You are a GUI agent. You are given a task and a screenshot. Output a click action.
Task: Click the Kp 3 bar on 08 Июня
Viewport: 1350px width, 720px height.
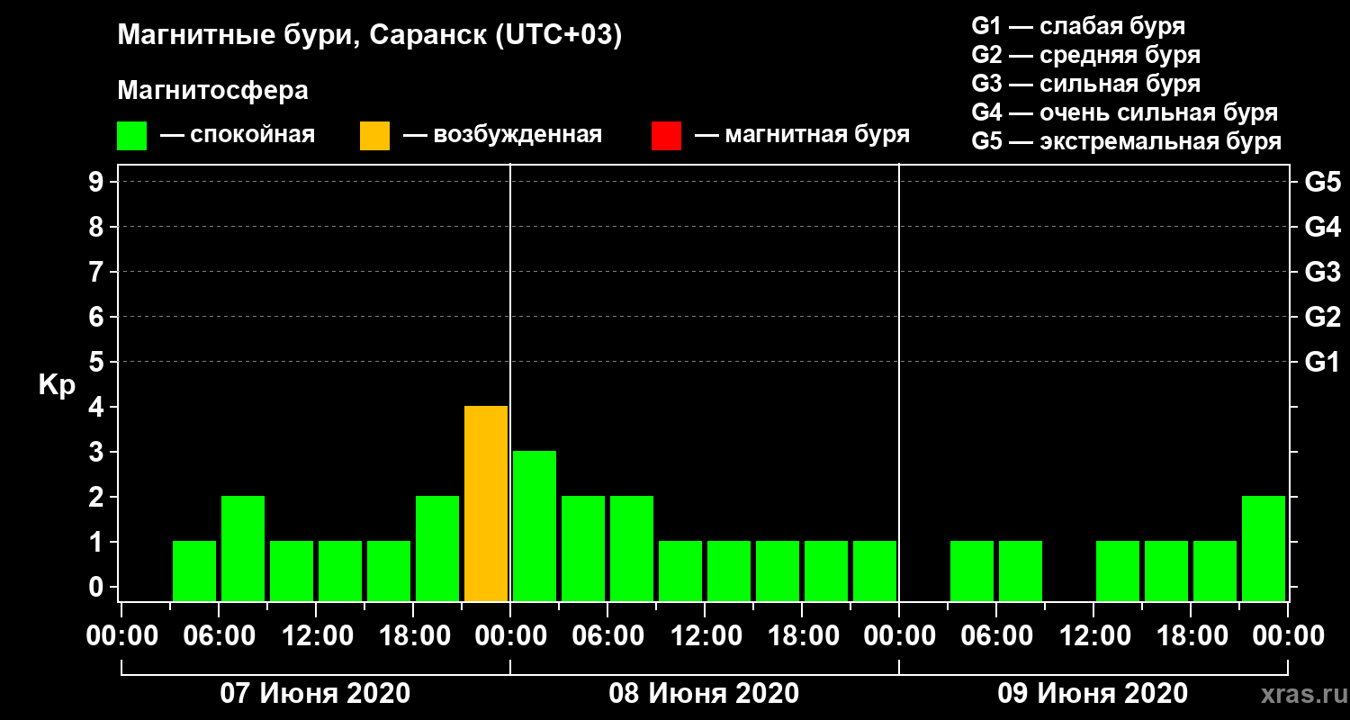[535, 526]
